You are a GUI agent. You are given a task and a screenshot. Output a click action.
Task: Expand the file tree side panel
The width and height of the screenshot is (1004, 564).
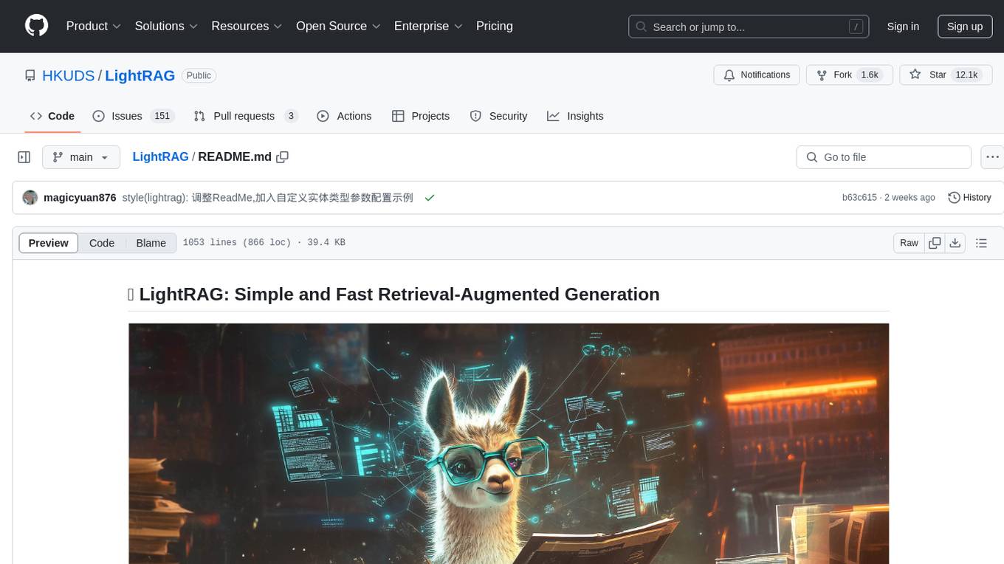tap(24, 157)
